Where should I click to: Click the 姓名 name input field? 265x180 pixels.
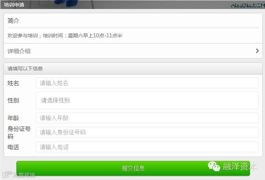coord(147,83)
